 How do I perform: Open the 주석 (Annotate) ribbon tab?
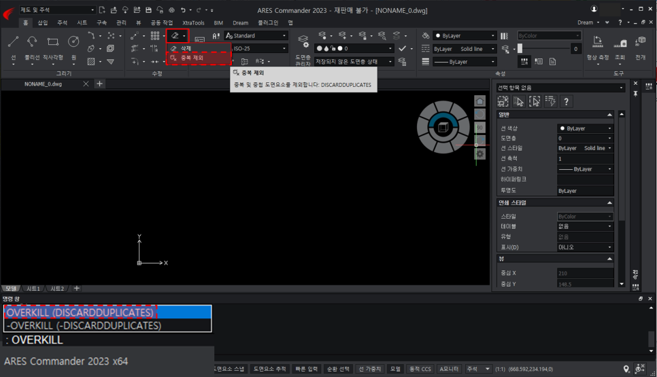[x=62, y=22]
